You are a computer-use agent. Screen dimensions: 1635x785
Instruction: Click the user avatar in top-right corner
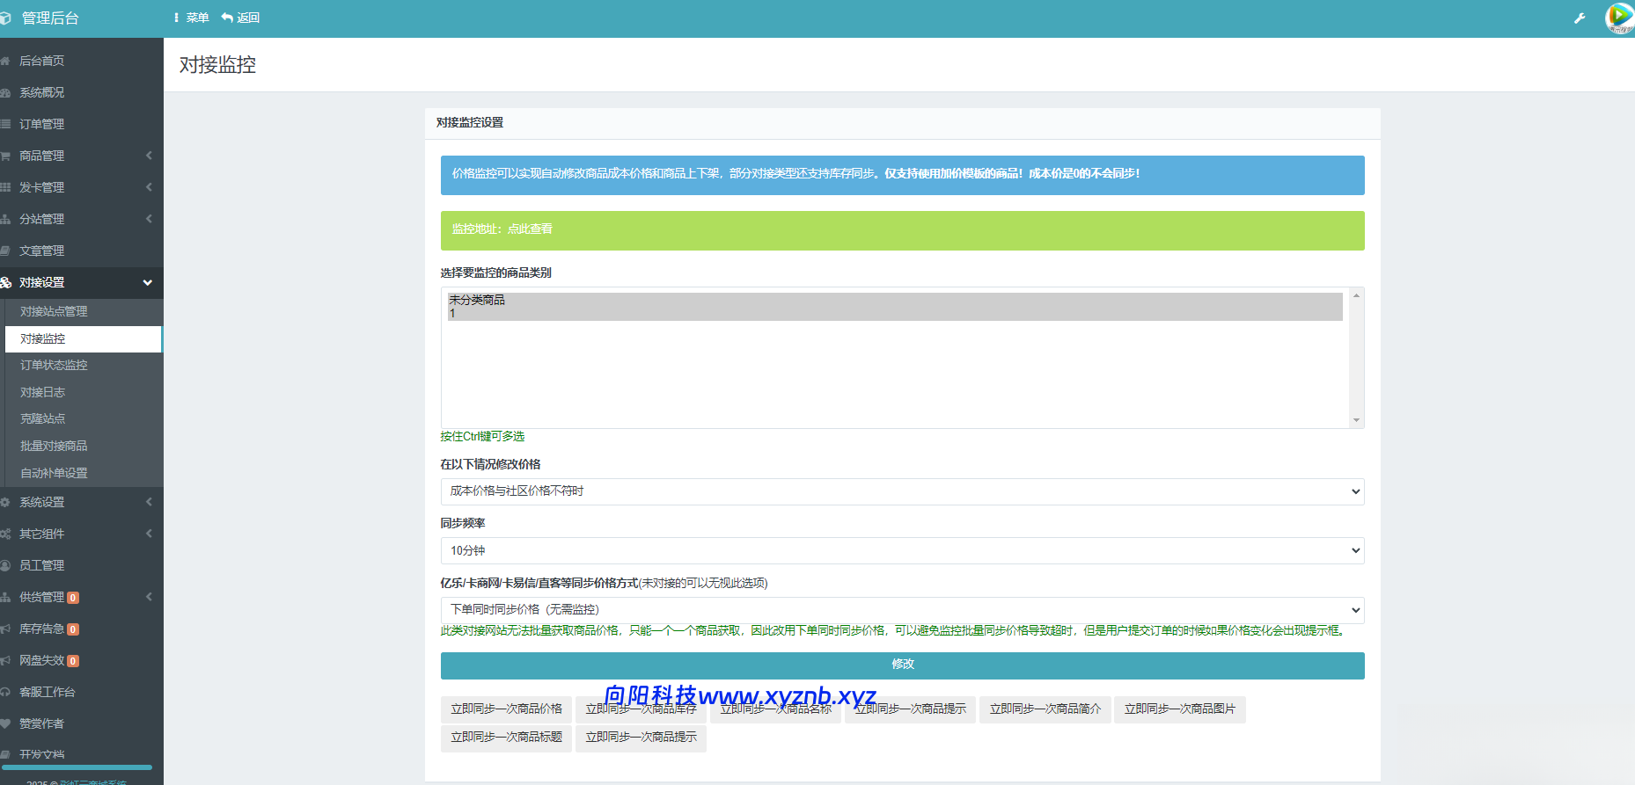1619,18
